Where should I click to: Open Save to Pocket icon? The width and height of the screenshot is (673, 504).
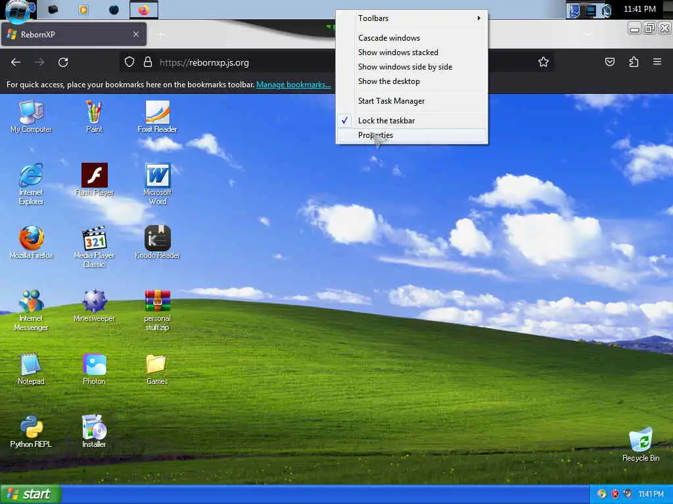609,62
